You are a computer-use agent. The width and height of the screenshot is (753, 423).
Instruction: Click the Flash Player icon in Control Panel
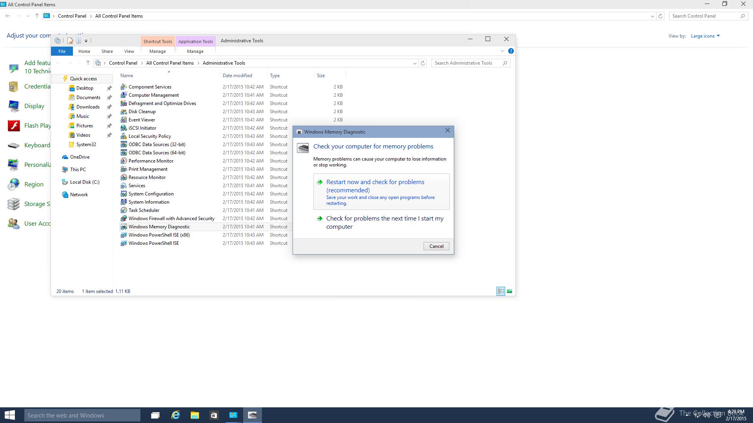14,126
